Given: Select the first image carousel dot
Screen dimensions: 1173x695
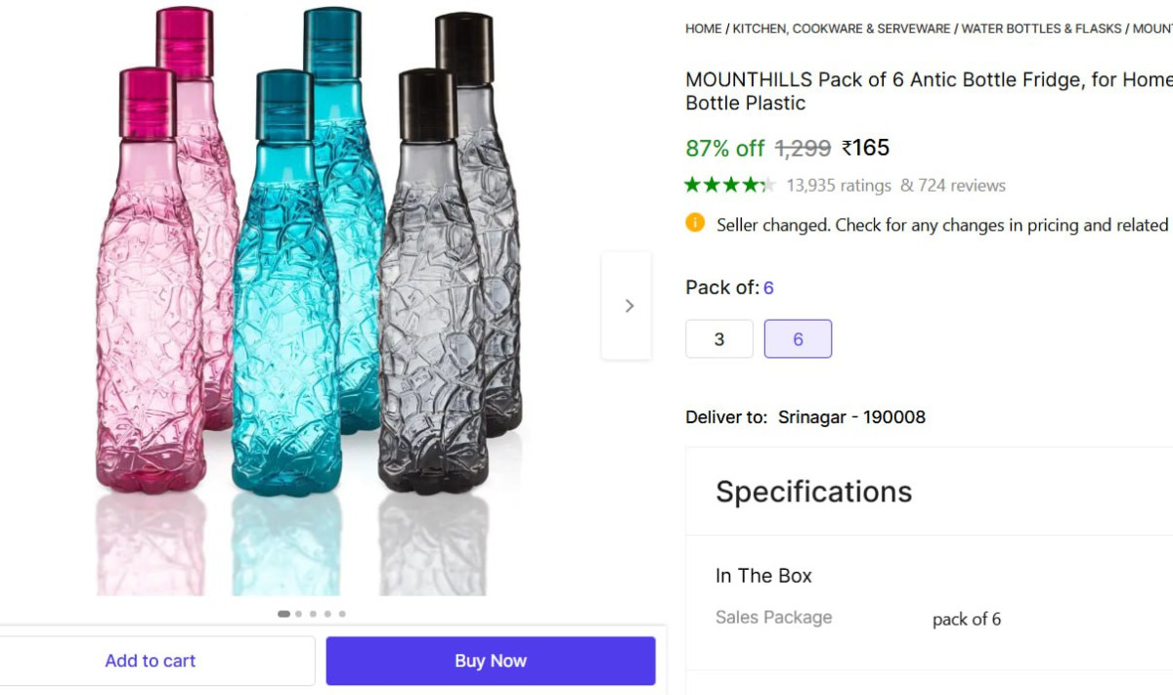Looking at the screenshot, I should pos(283,614).
